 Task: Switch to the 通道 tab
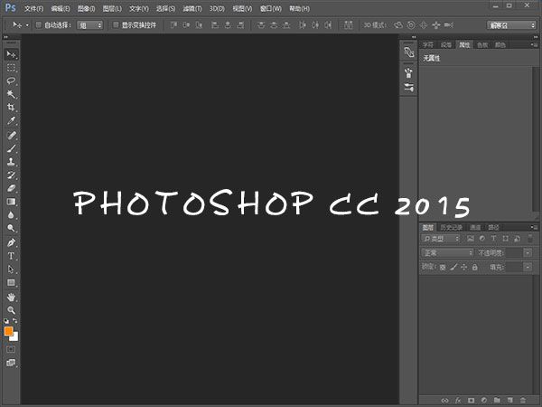(475, 227)
